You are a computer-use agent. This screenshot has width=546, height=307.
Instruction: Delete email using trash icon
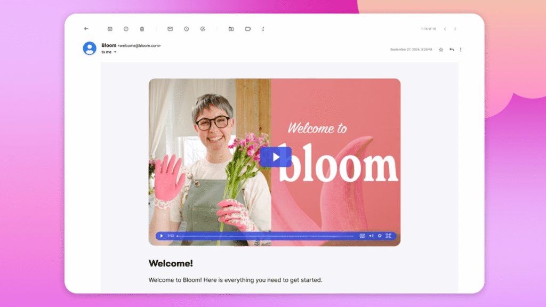[x=142, y=29]
